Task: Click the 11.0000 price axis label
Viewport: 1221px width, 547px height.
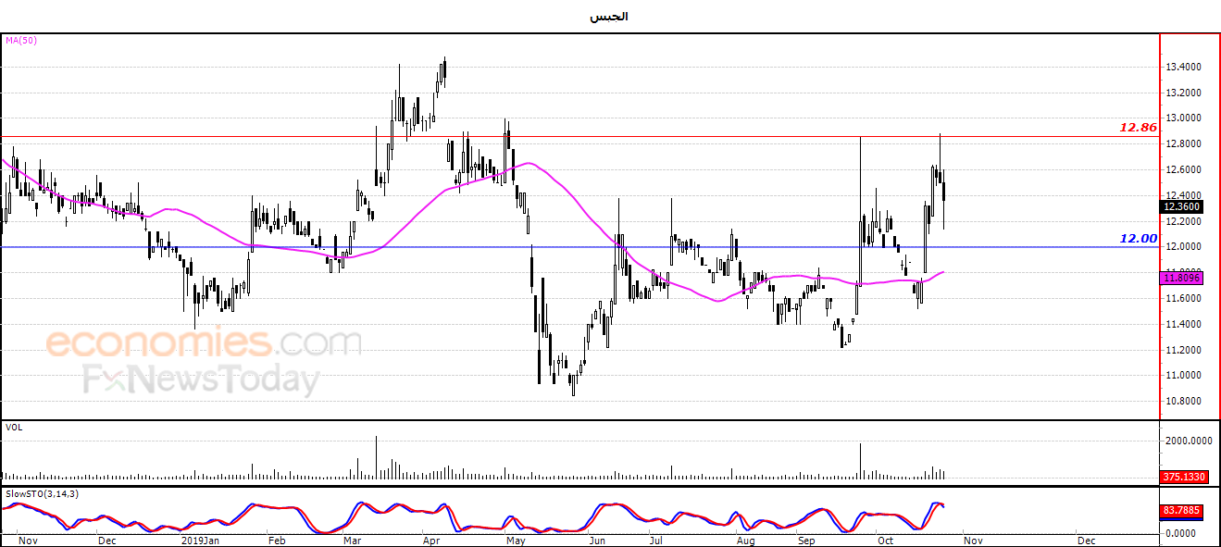Action: 1183,376
